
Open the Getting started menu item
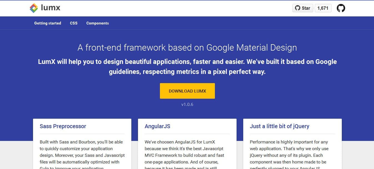click(x=48, y=23)
